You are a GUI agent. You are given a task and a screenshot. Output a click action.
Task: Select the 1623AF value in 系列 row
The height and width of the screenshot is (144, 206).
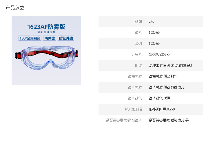[x=154, y=43]
